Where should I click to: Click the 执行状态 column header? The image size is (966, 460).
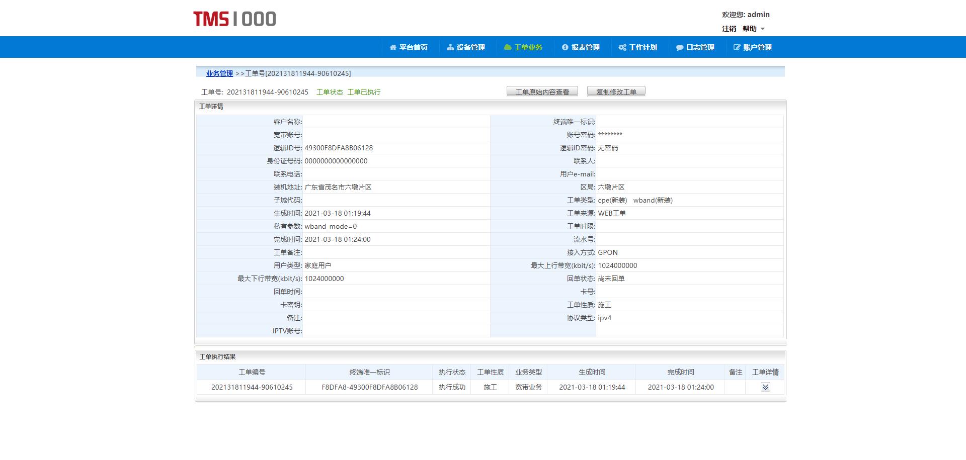[452, 372]
